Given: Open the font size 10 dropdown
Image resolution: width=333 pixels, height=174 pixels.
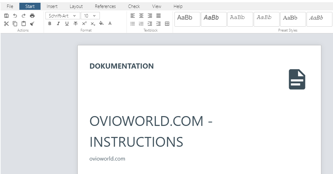Looking at the screenshot, I should 90,16.
